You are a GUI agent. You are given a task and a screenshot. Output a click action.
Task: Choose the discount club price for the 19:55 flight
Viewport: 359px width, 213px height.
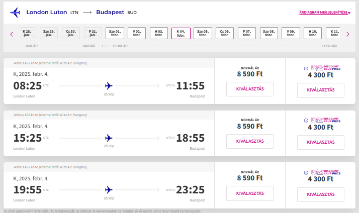pos(320,194)
